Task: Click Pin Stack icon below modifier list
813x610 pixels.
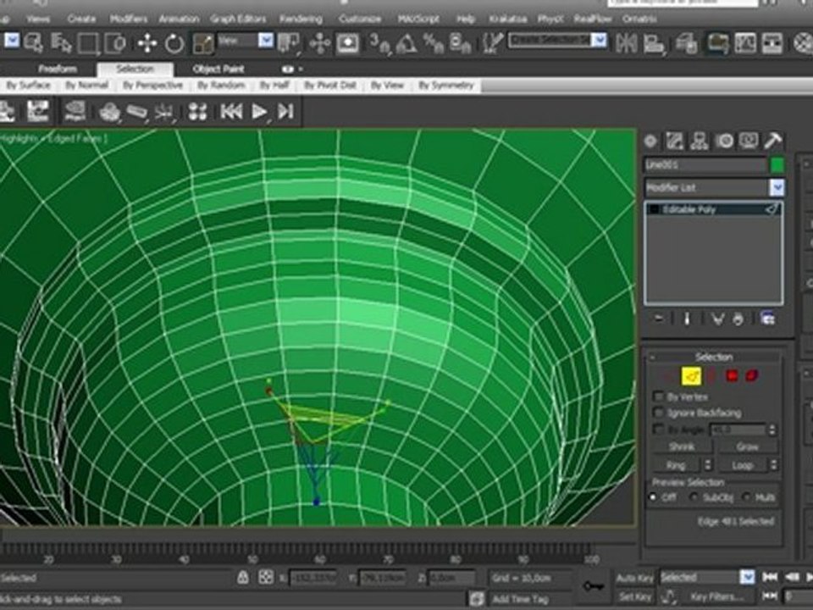Action: [x=659, y=319]
